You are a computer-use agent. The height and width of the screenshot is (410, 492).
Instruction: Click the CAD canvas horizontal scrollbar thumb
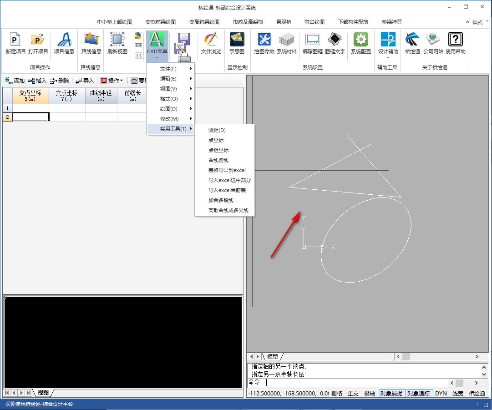pyautogui.click(x=406, y=357)
